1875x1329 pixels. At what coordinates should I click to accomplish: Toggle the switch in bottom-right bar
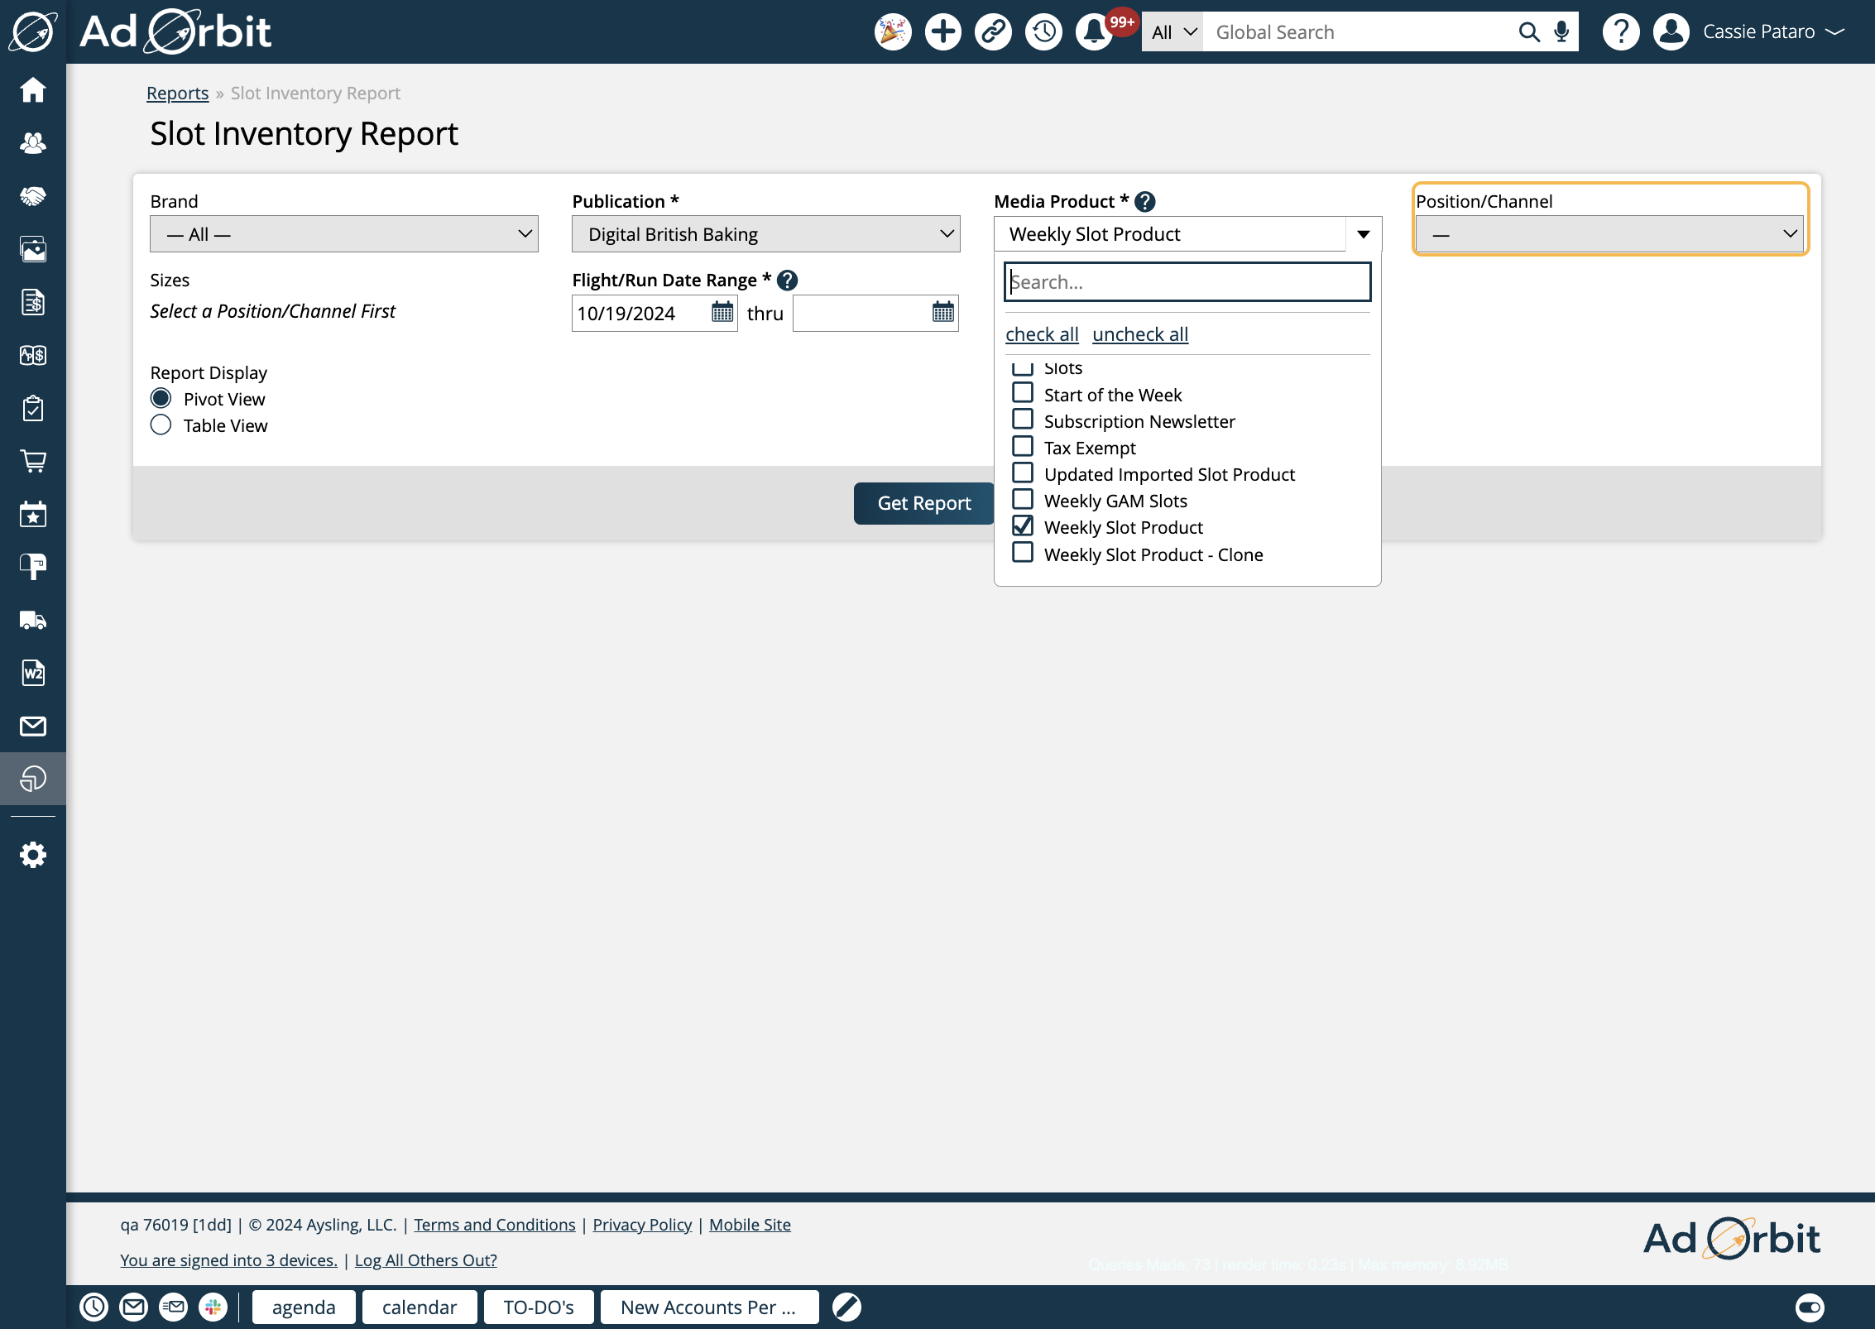(1810, 1307)
